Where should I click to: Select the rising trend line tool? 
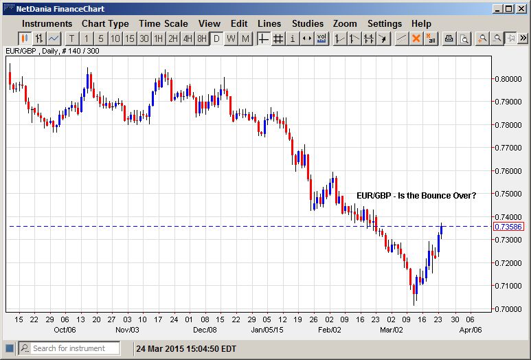click(339, 38)
